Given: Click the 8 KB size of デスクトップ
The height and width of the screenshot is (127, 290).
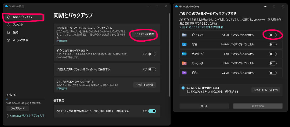Looking at the screenshot, I should [226, 54].
